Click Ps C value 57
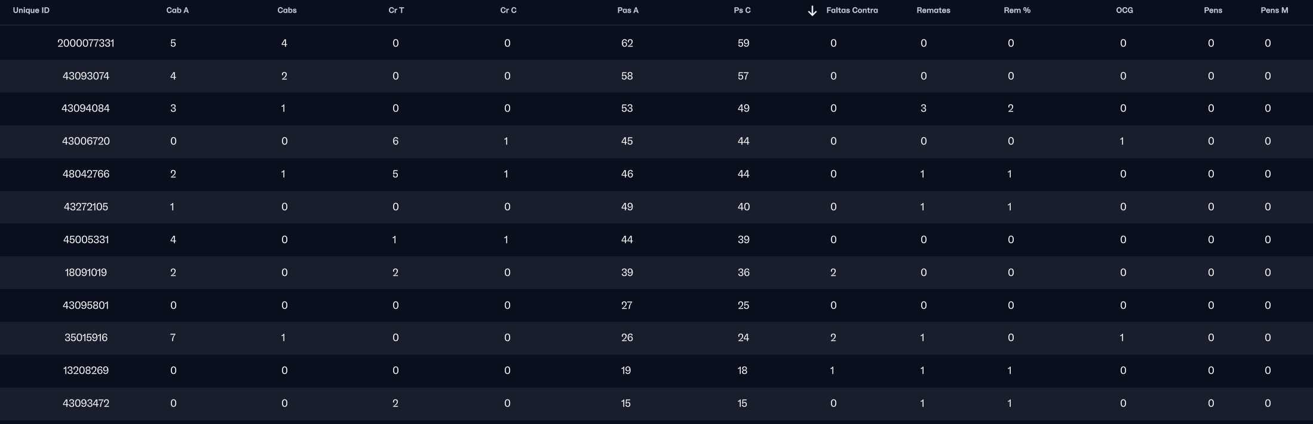 tap(743, 76)
